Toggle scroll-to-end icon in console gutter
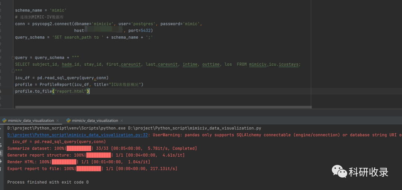Viewport: 402px width, 190px height. 1,153
